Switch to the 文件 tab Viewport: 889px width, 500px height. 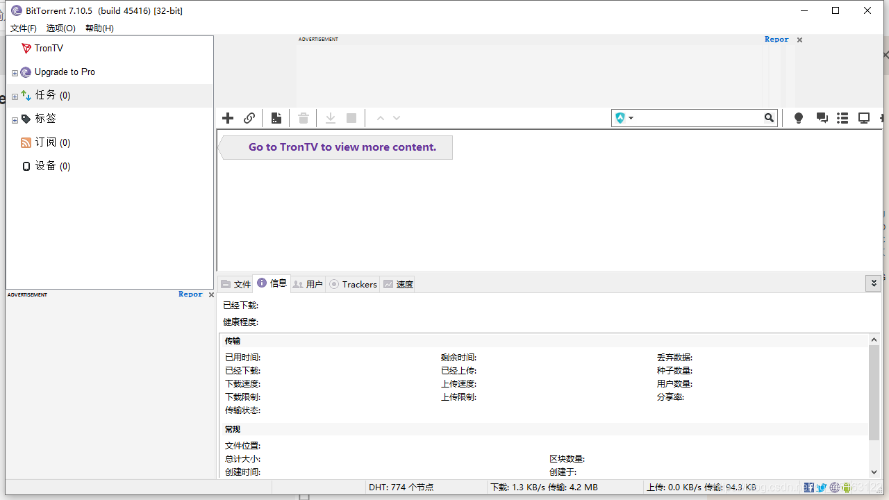point(236,284)
